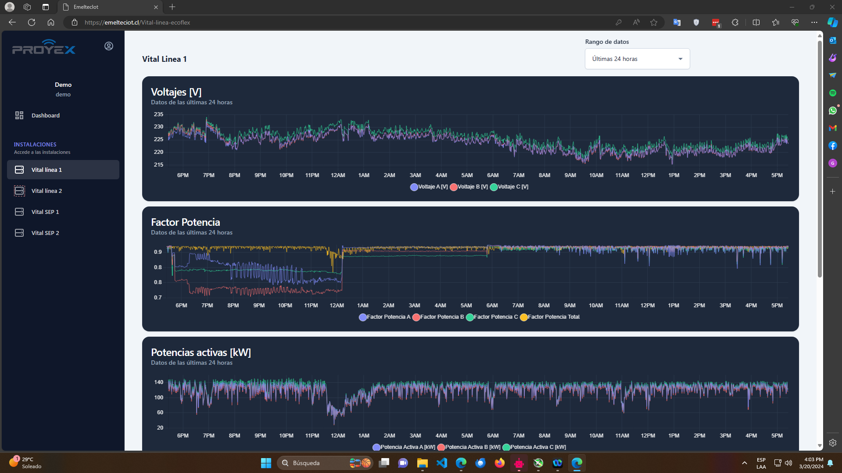Image resolution: width=842 pixels, height=473 pixels.
Task: Click the Potencias activas [kW] heading
Action: coord(201,352)
